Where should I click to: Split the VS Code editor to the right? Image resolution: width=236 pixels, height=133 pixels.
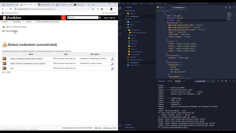[230, 7]
